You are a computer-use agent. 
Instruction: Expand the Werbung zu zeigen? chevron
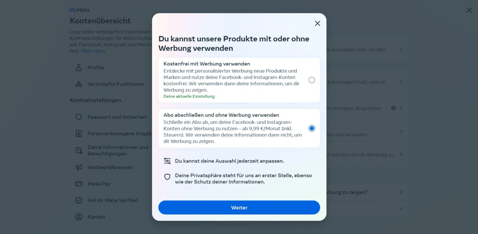(401, 192)
